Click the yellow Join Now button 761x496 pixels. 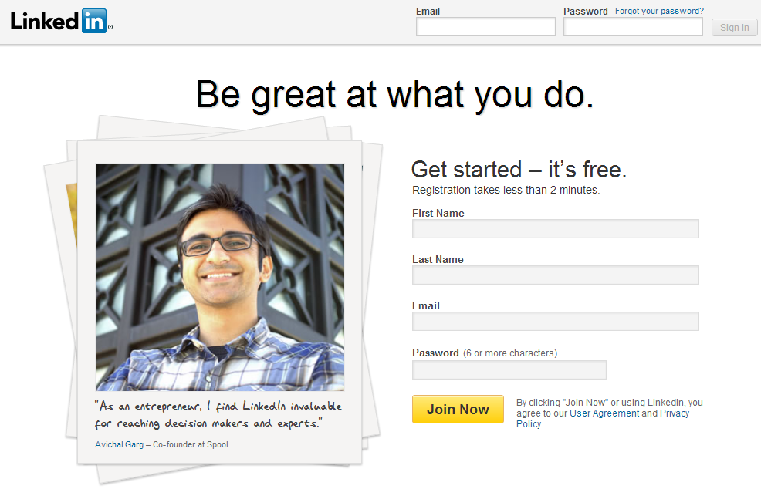click(458, 409)
